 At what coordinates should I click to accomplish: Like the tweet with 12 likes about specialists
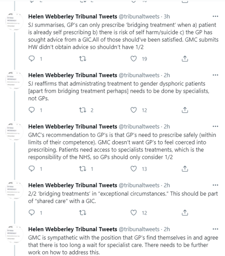point(133,110)
